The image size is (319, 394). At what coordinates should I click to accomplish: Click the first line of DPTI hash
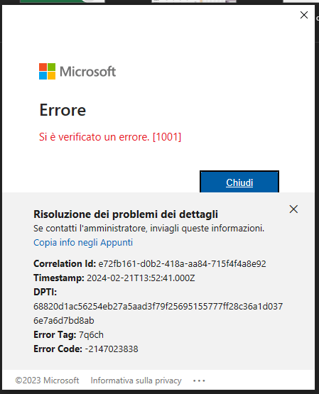[158, 307]
